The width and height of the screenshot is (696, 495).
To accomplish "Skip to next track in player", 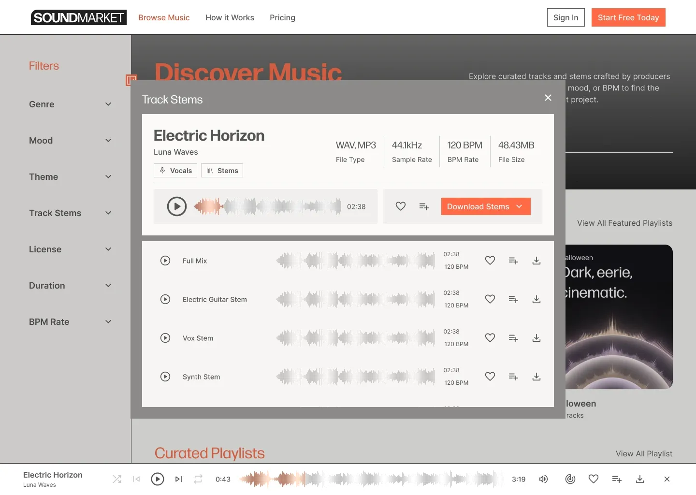I will click(179, 479).
